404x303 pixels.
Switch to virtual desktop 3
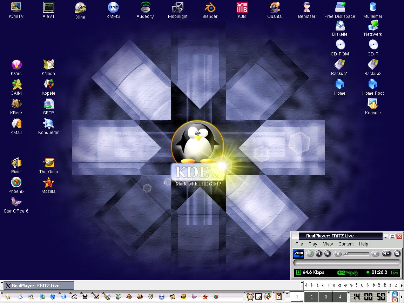click(x=326, y=297)
